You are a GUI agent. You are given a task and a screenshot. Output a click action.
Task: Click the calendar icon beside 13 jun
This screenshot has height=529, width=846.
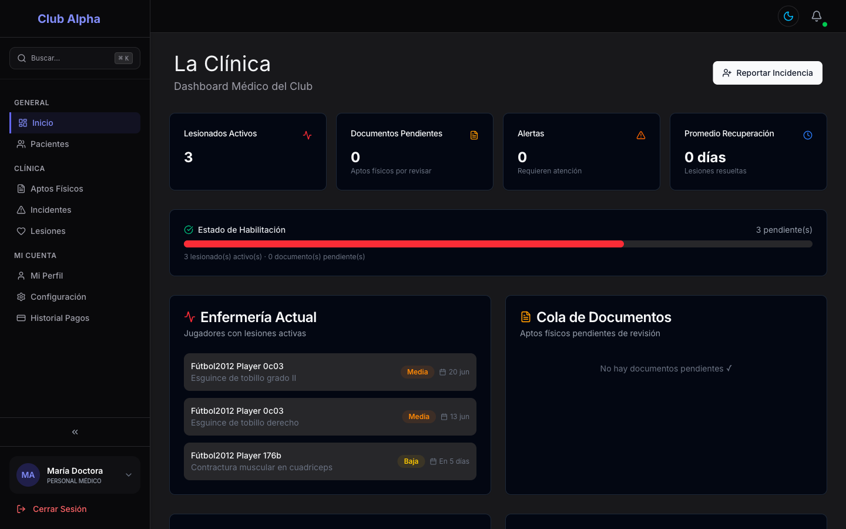444,417
